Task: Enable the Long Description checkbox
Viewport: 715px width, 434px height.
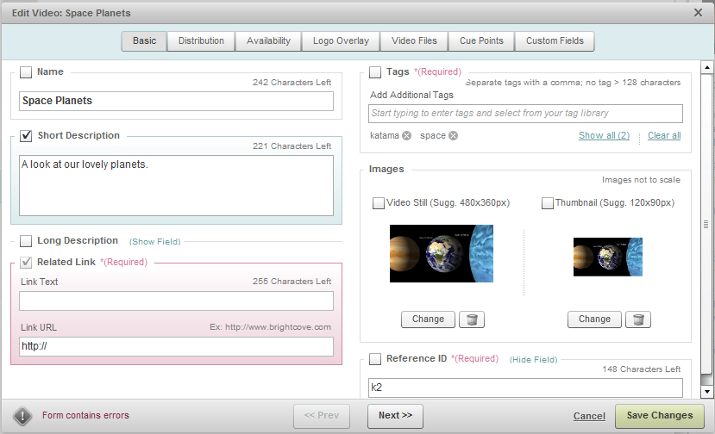Action: 26,241
